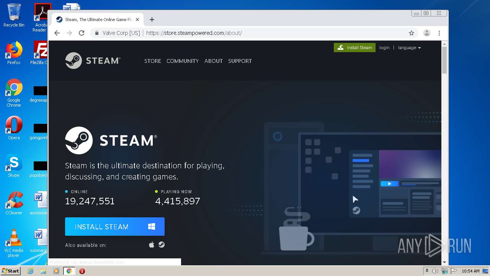Open Skype desktop shortcut
The width and height of the screenshot is (490, 276).
[14, 166]
